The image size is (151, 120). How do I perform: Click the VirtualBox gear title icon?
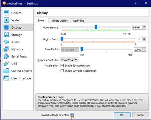(4, 3)
